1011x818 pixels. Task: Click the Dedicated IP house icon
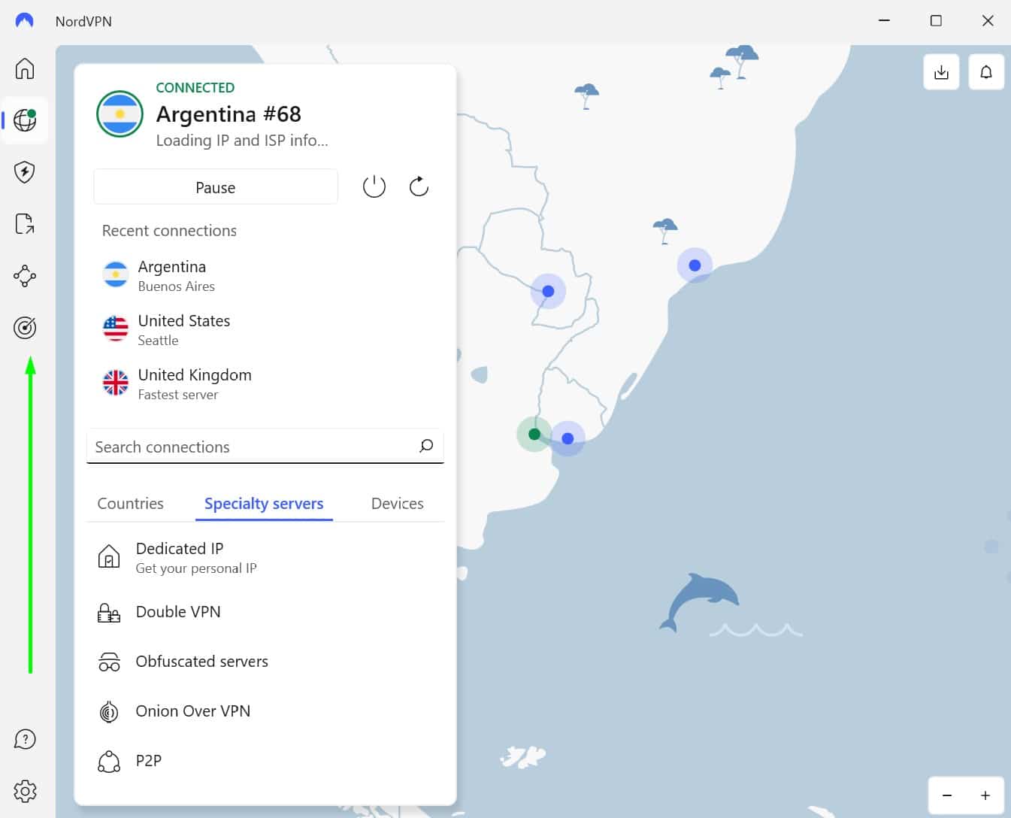[x=109, y=556]
